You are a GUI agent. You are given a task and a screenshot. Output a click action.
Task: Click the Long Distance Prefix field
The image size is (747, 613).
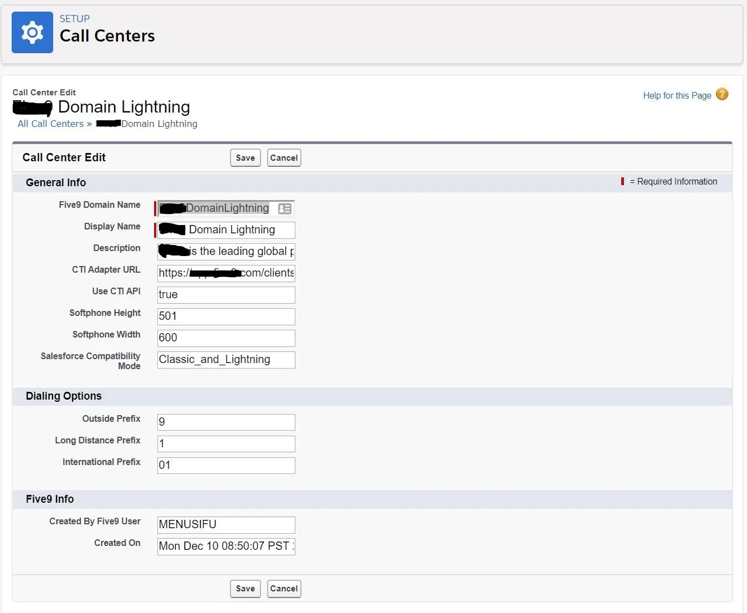tap(226, 444)
